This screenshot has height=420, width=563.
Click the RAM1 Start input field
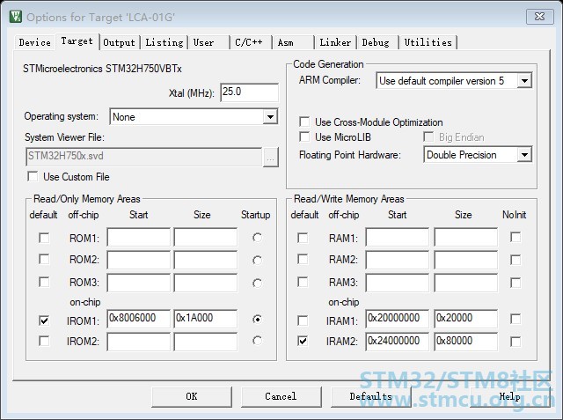[397, 237]
